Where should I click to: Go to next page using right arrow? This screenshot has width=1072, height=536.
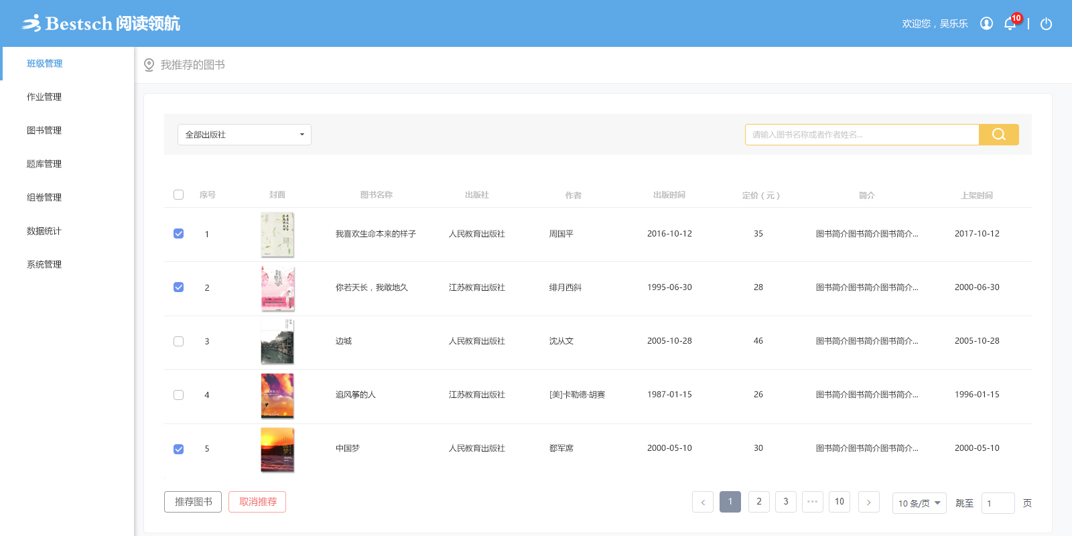point(869,502)
